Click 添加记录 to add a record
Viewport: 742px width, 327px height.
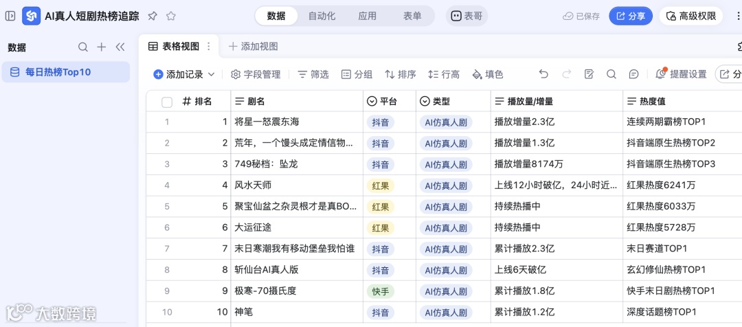(179, 74)
